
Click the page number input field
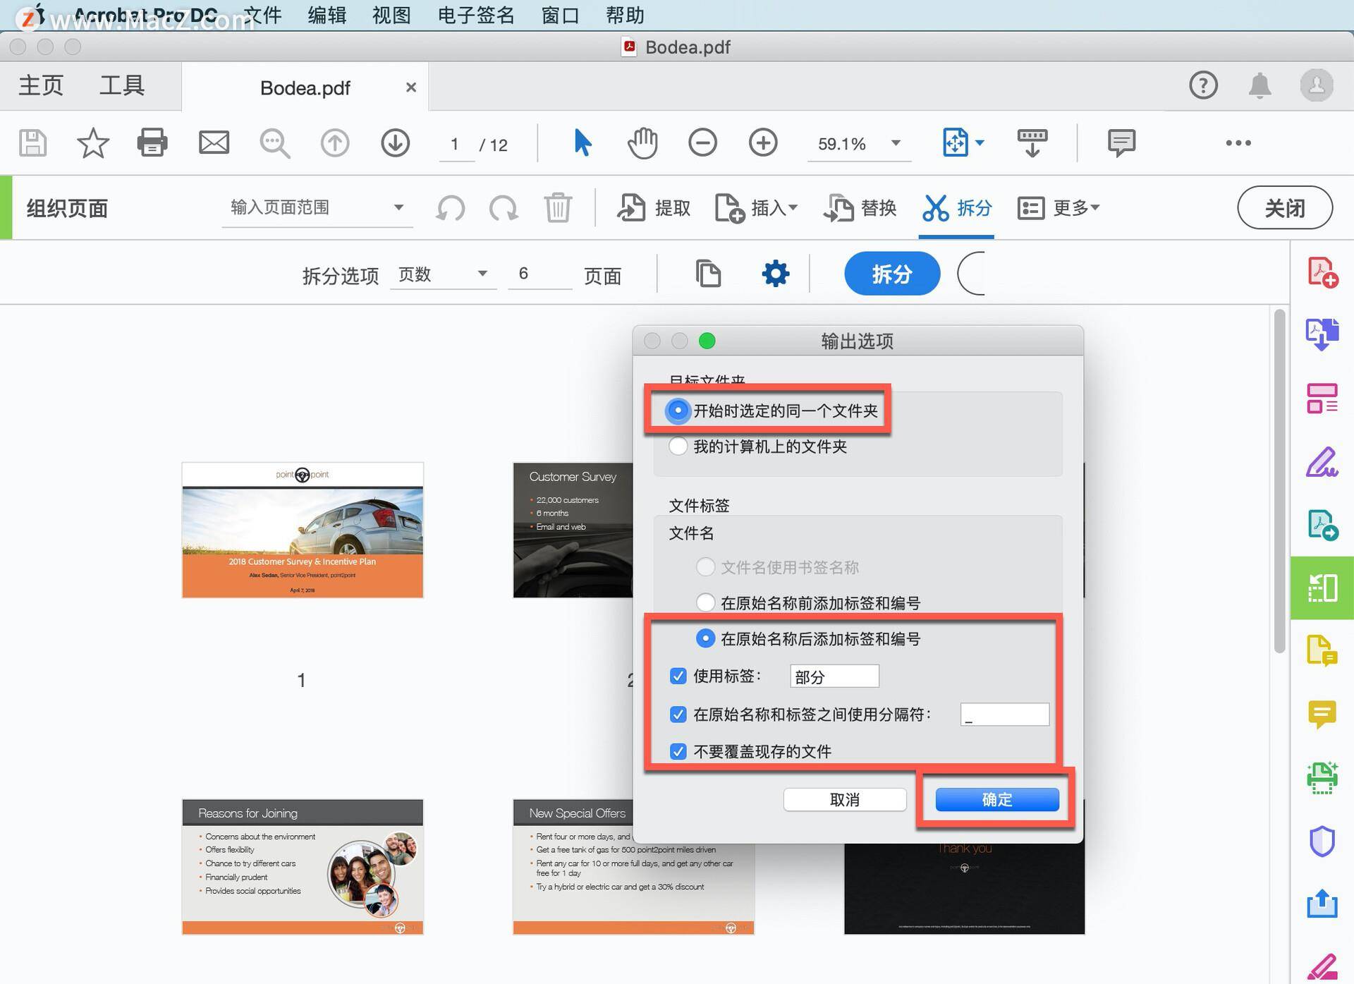[x=456, y=144]
